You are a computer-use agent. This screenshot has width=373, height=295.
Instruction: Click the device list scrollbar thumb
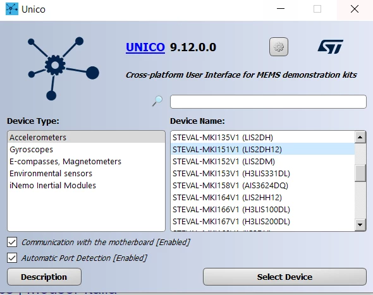pos(360,173)
